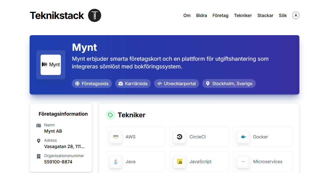The height and width of the screenshot is (173, 329).
Task: Click the Mynt heading in banner
Action: point(84,47)
